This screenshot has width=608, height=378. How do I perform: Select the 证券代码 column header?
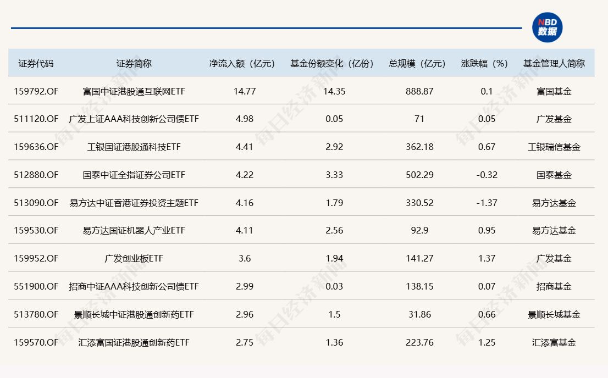click(x=36, y=63)
